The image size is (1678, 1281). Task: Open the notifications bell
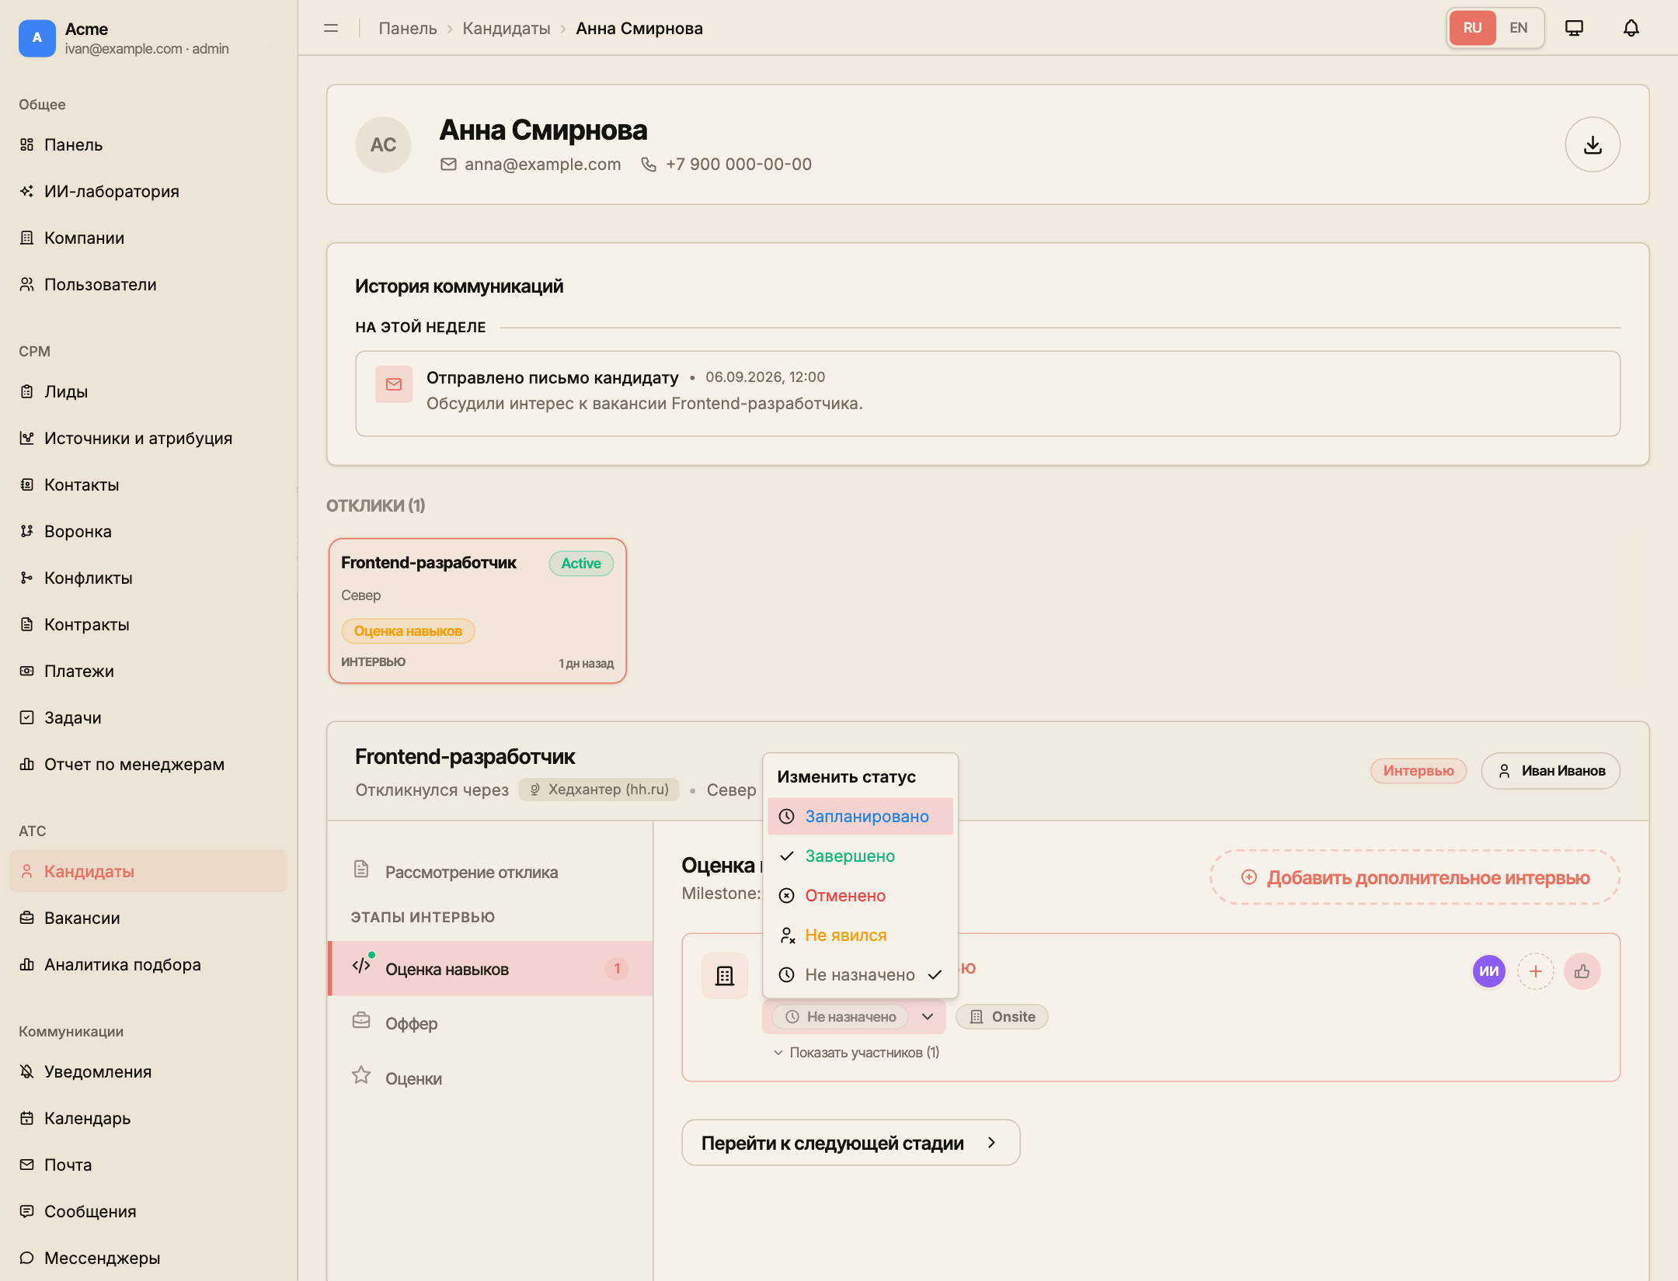[1631, 28]
